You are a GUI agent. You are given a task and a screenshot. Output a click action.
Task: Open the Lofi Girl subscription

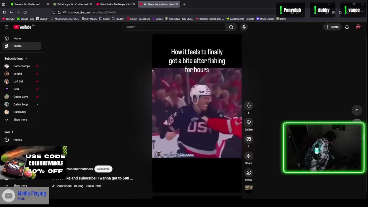coord(22,81)
